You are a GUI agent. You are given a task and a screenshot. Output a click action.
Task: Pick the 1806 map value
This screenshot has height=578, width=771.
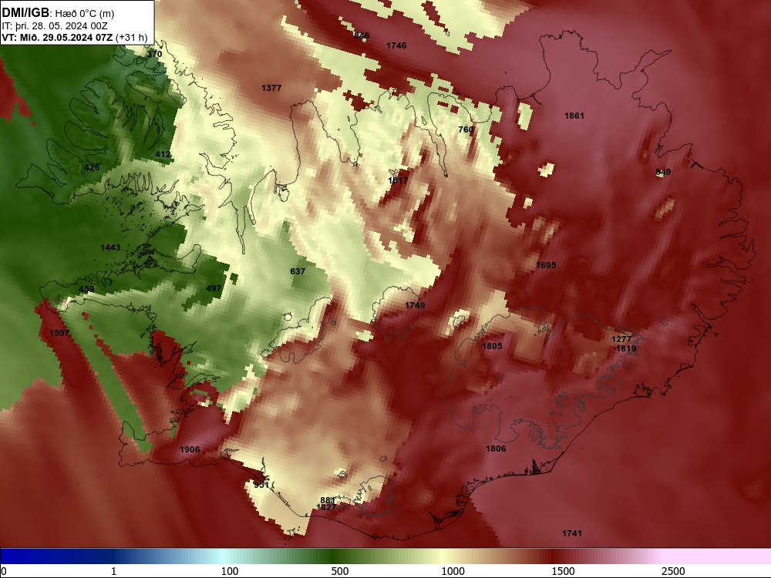click(496, 449)
